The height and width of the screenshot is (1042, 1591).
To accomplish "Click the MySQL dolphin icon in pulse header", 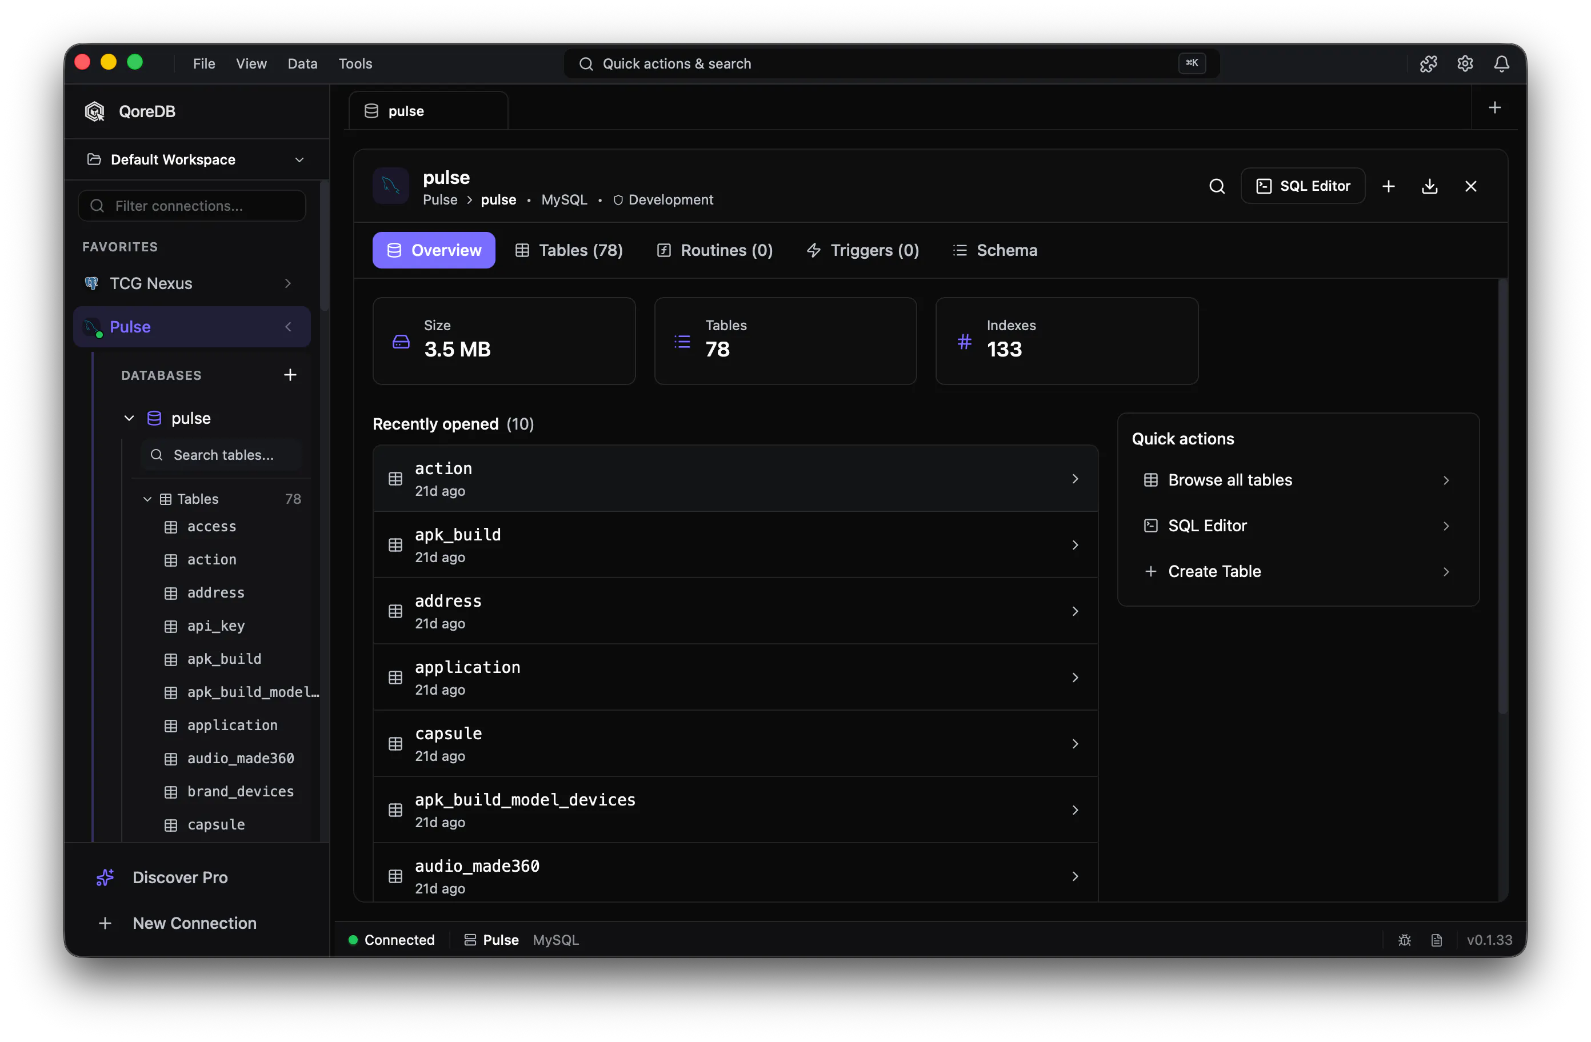I will (390, 186).
